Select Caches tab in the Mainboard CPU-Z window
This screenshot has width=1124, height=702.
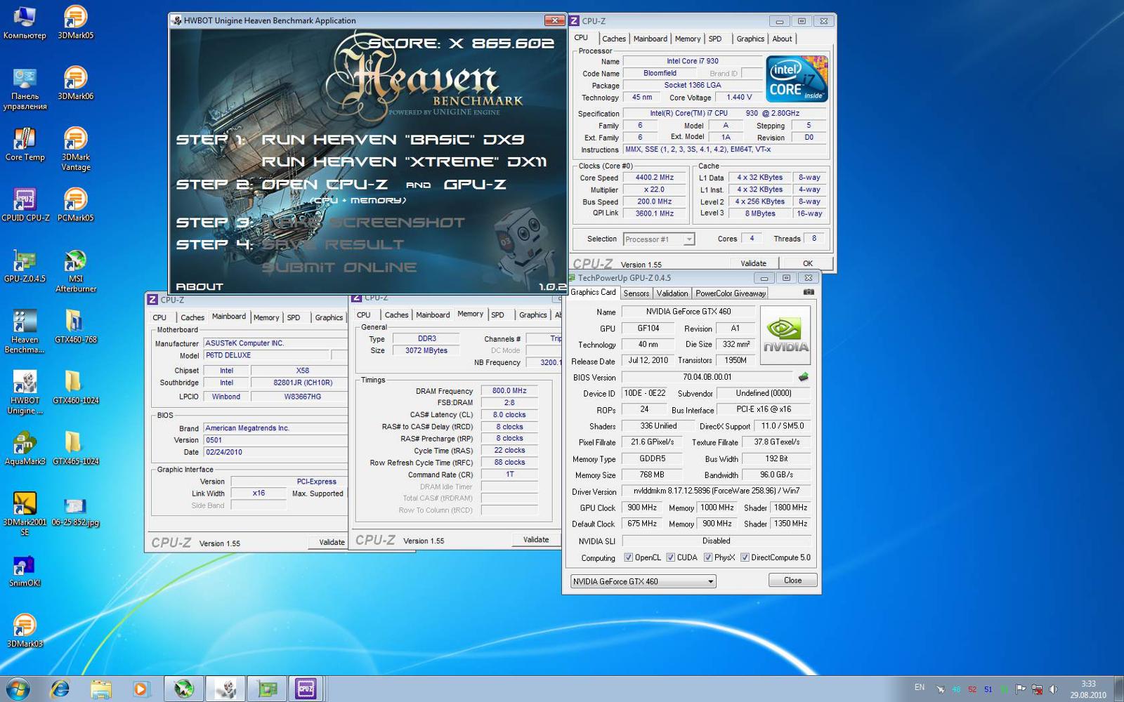click(192, 318)
